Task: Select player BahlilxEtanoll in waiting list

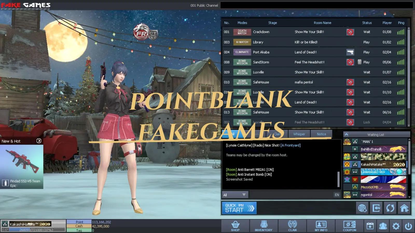Action: (x=375, y=149)
